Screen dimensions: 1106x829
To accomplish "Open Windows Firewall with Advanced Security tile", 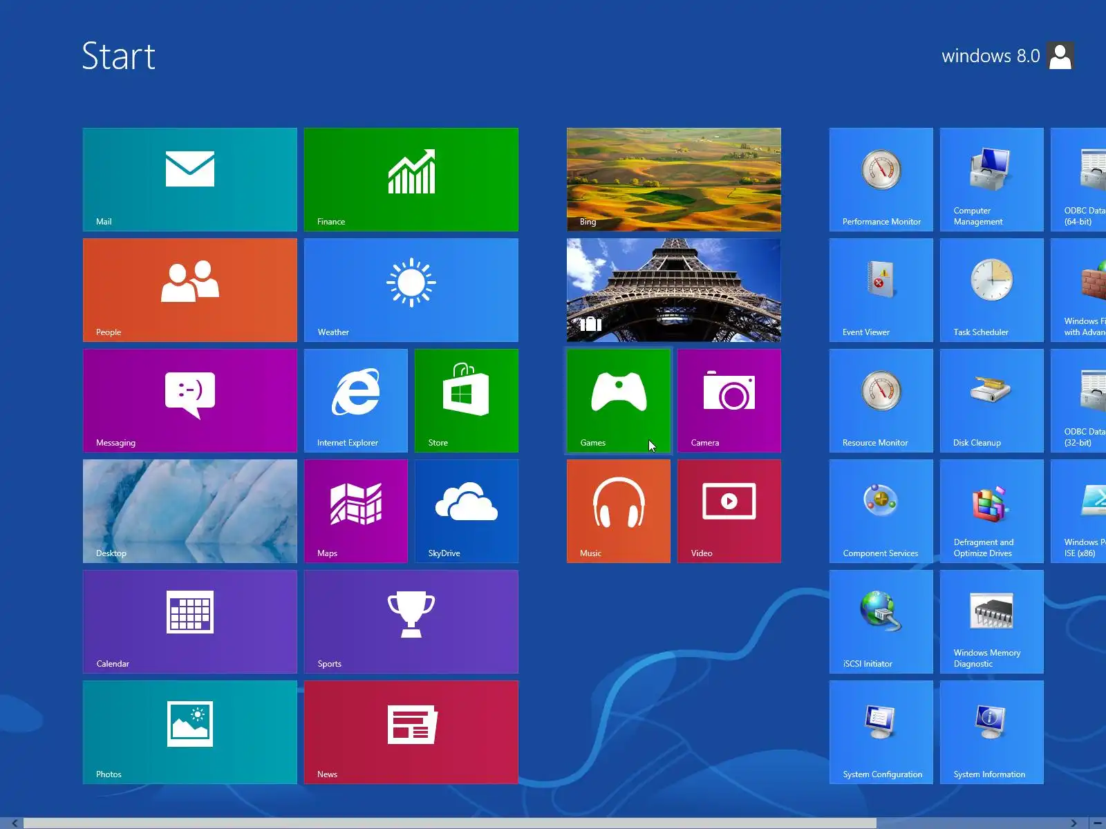I will point(1078,290).
